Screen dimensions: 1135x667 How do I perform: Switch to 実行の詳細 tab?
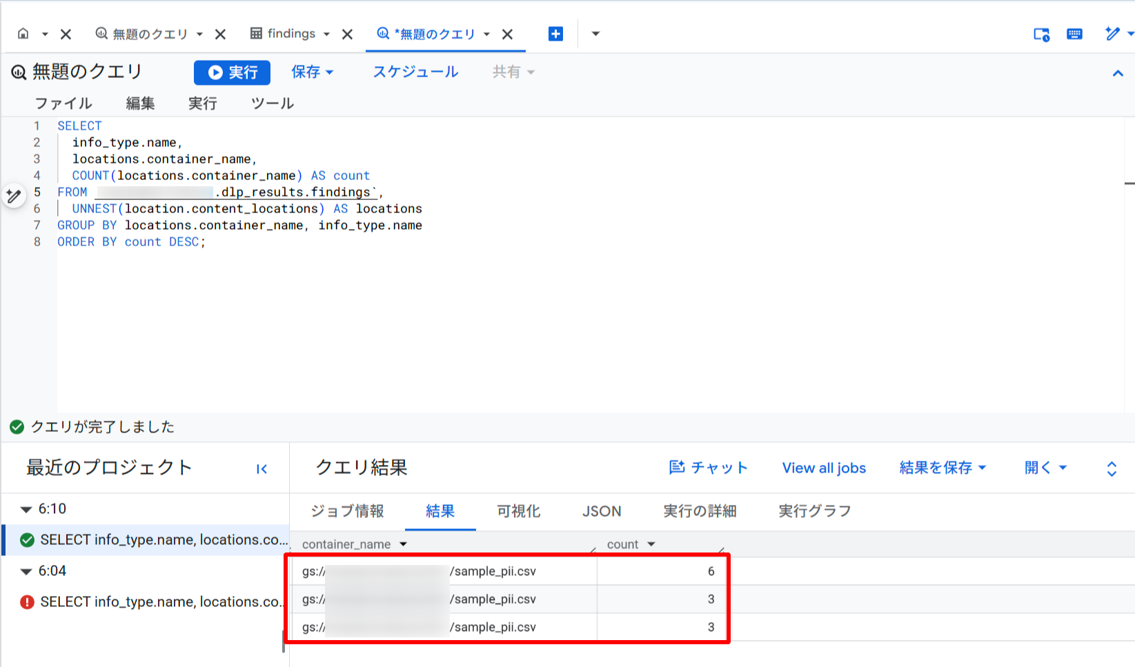click(x=700, y=511)
